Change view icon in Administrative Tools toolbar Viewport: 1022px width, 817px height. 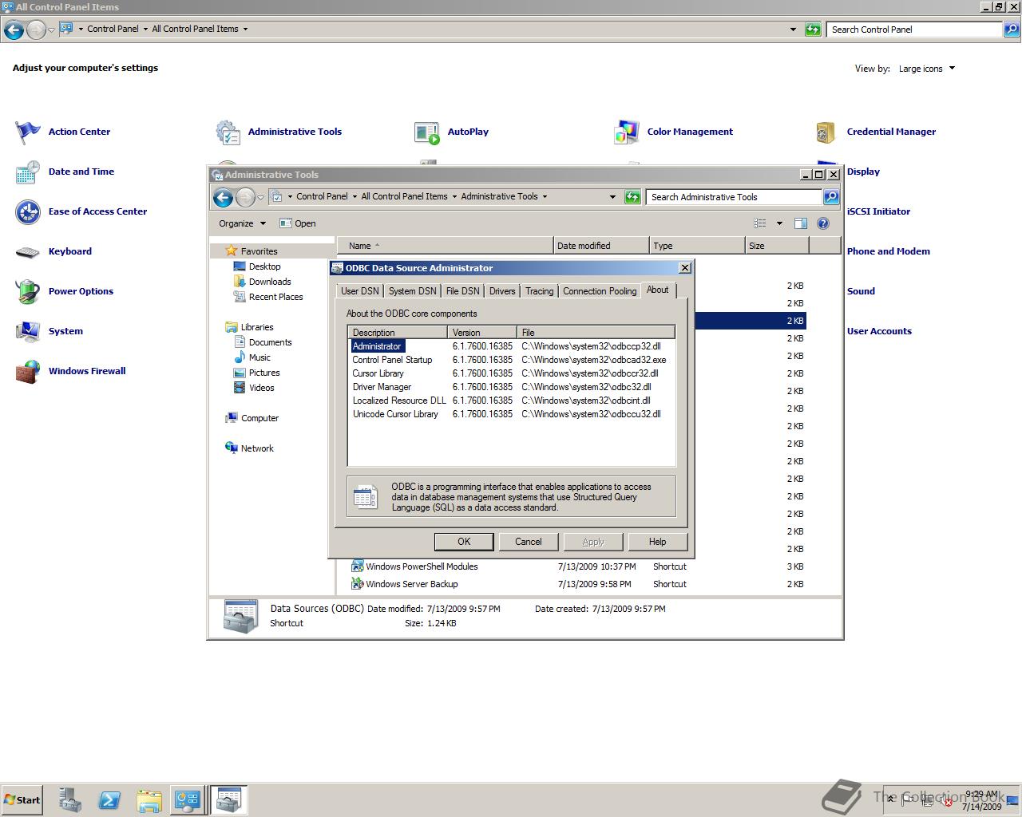(x=760, y=223)
